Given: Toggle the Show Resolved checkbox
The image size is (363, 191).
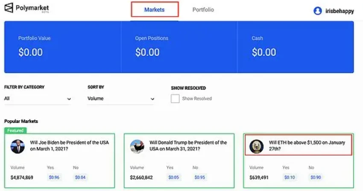Looking at the screenshot, I should coord(175,98).
